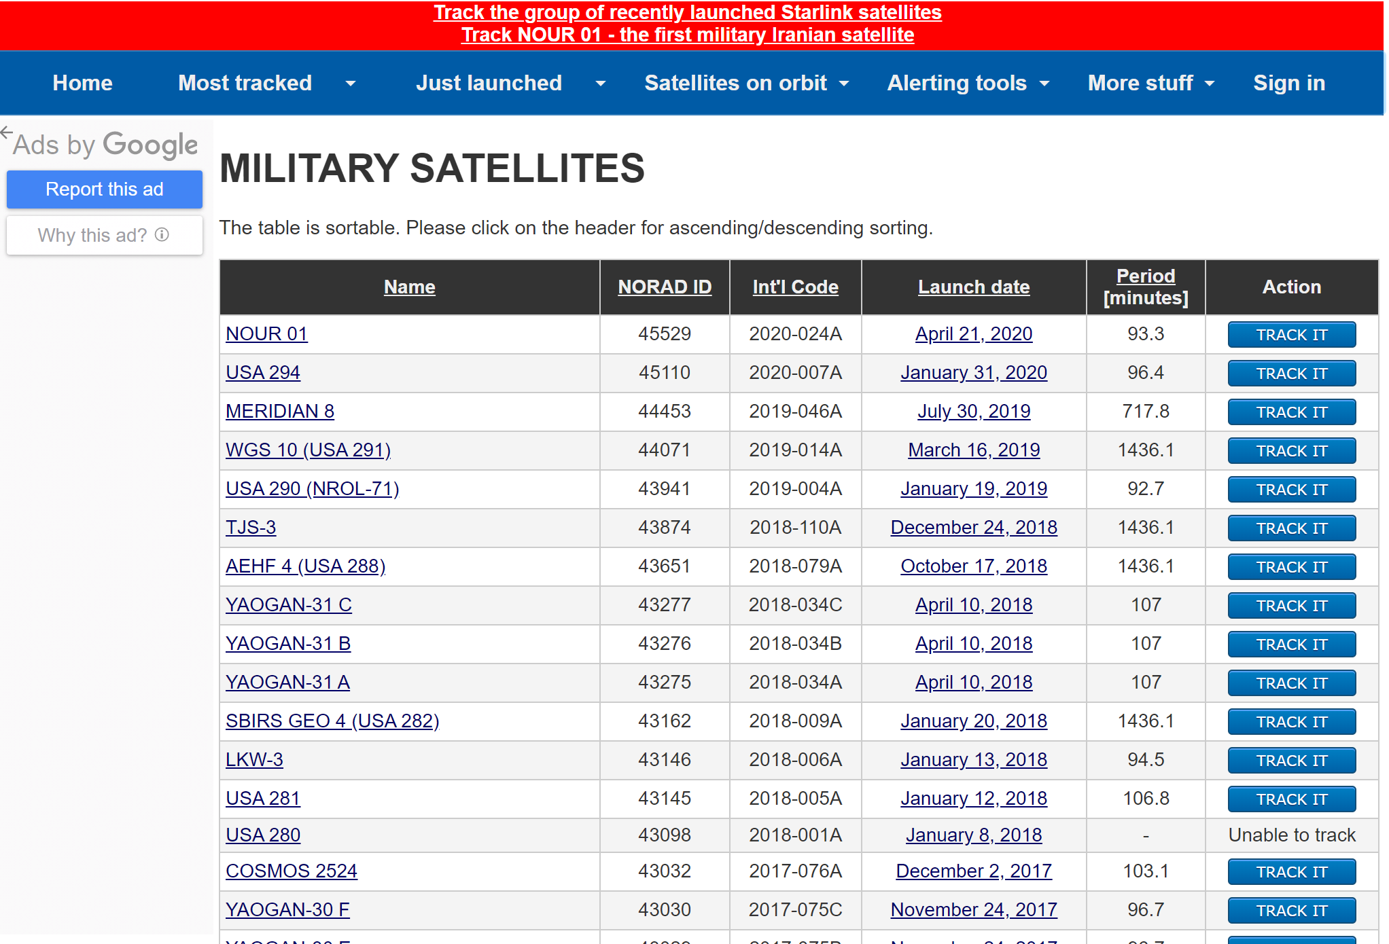Viewport: 1389px width, 944px height.
Task: Sort the table by NORAD ID
Action: [x=664, y=287]
